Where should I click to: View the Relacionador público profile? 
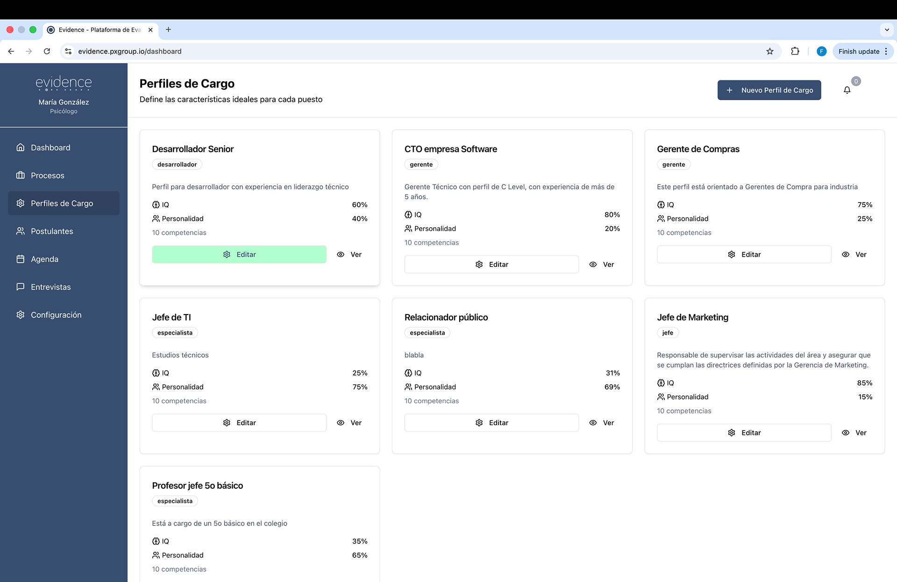(602, 423)
